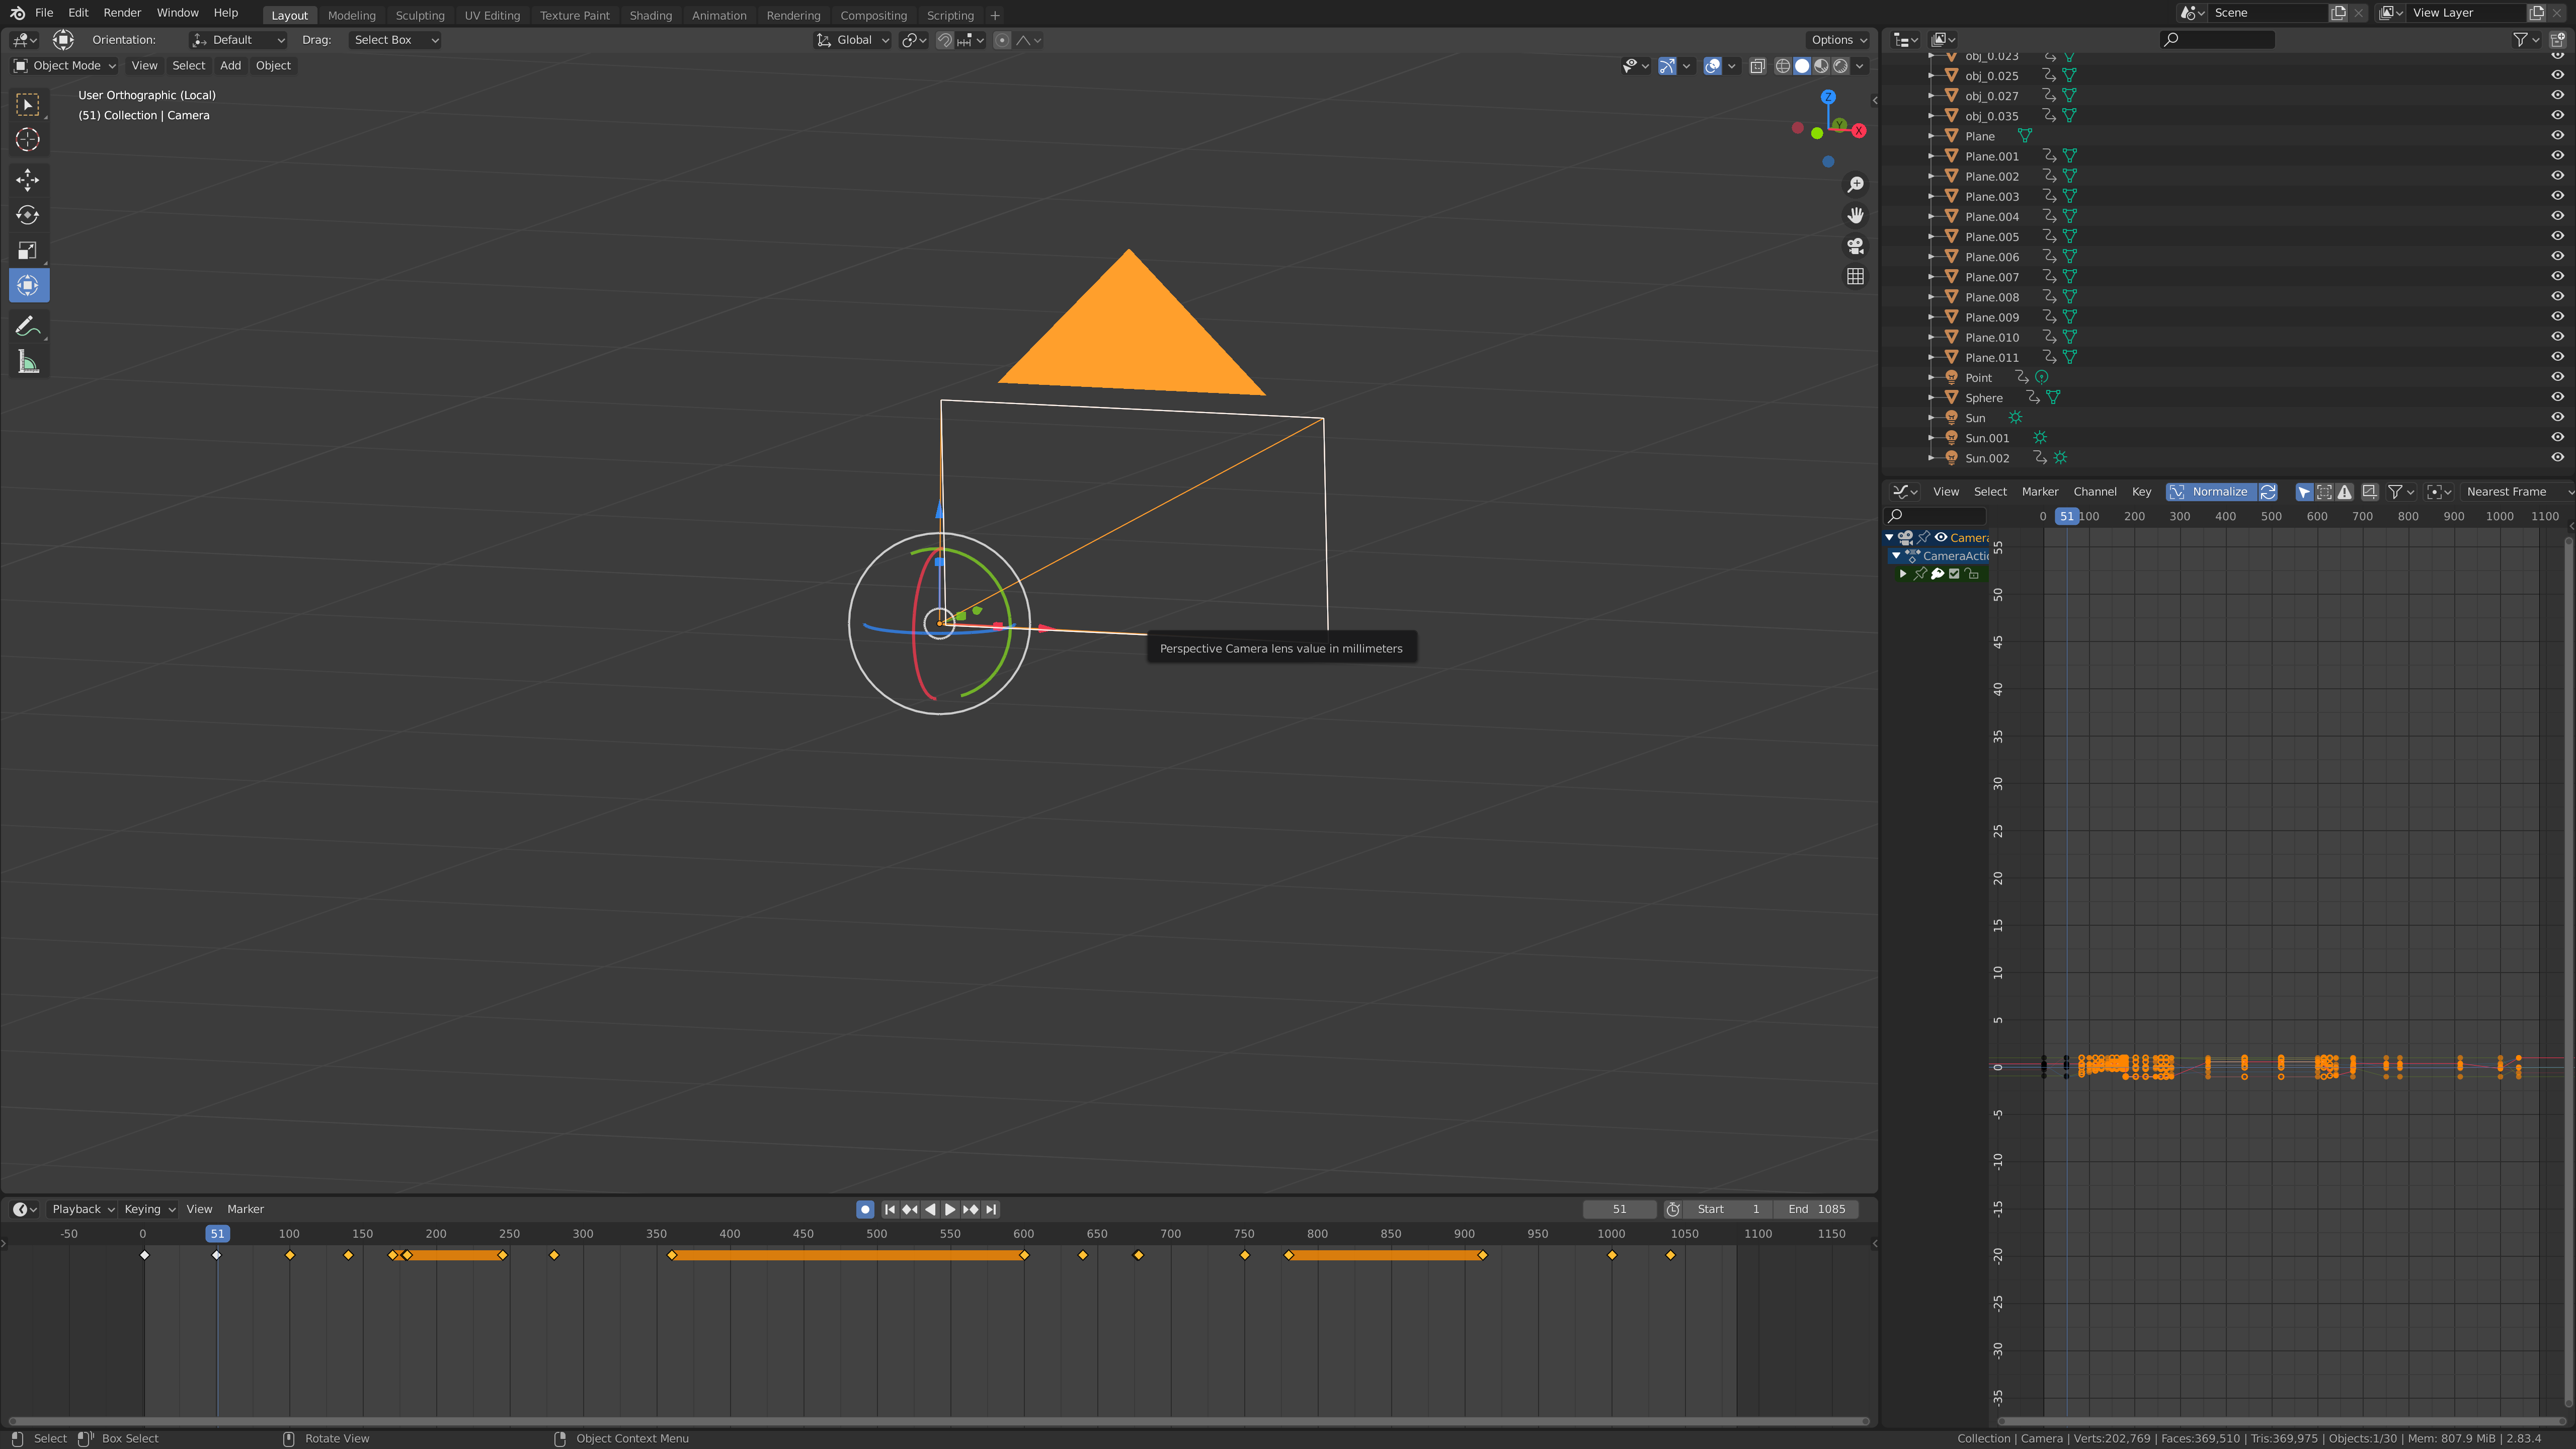Screen dimensions: 2576x1449
Task: Hide Plane.005 using its eye icon
Action: [x=2557, y=237]
